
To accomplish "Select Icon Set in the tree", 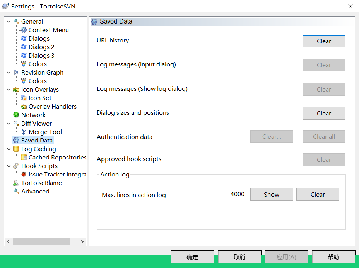I will 40,98.
